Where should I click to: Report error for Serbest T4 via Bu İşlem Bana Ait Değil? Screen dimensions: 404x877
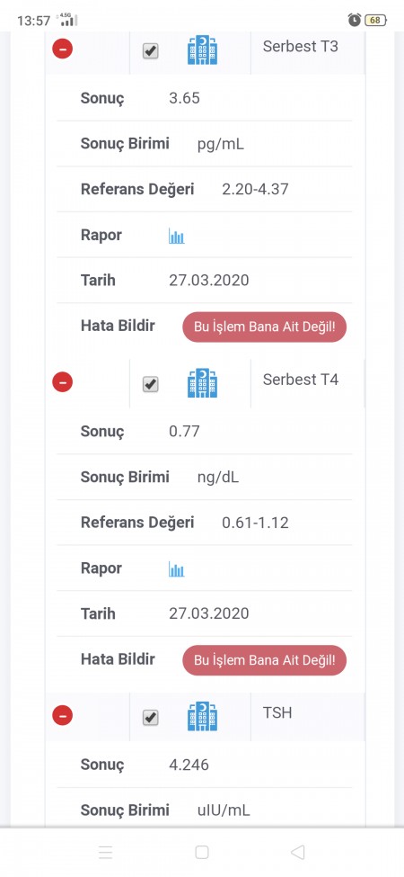click(x=265, y=660)
